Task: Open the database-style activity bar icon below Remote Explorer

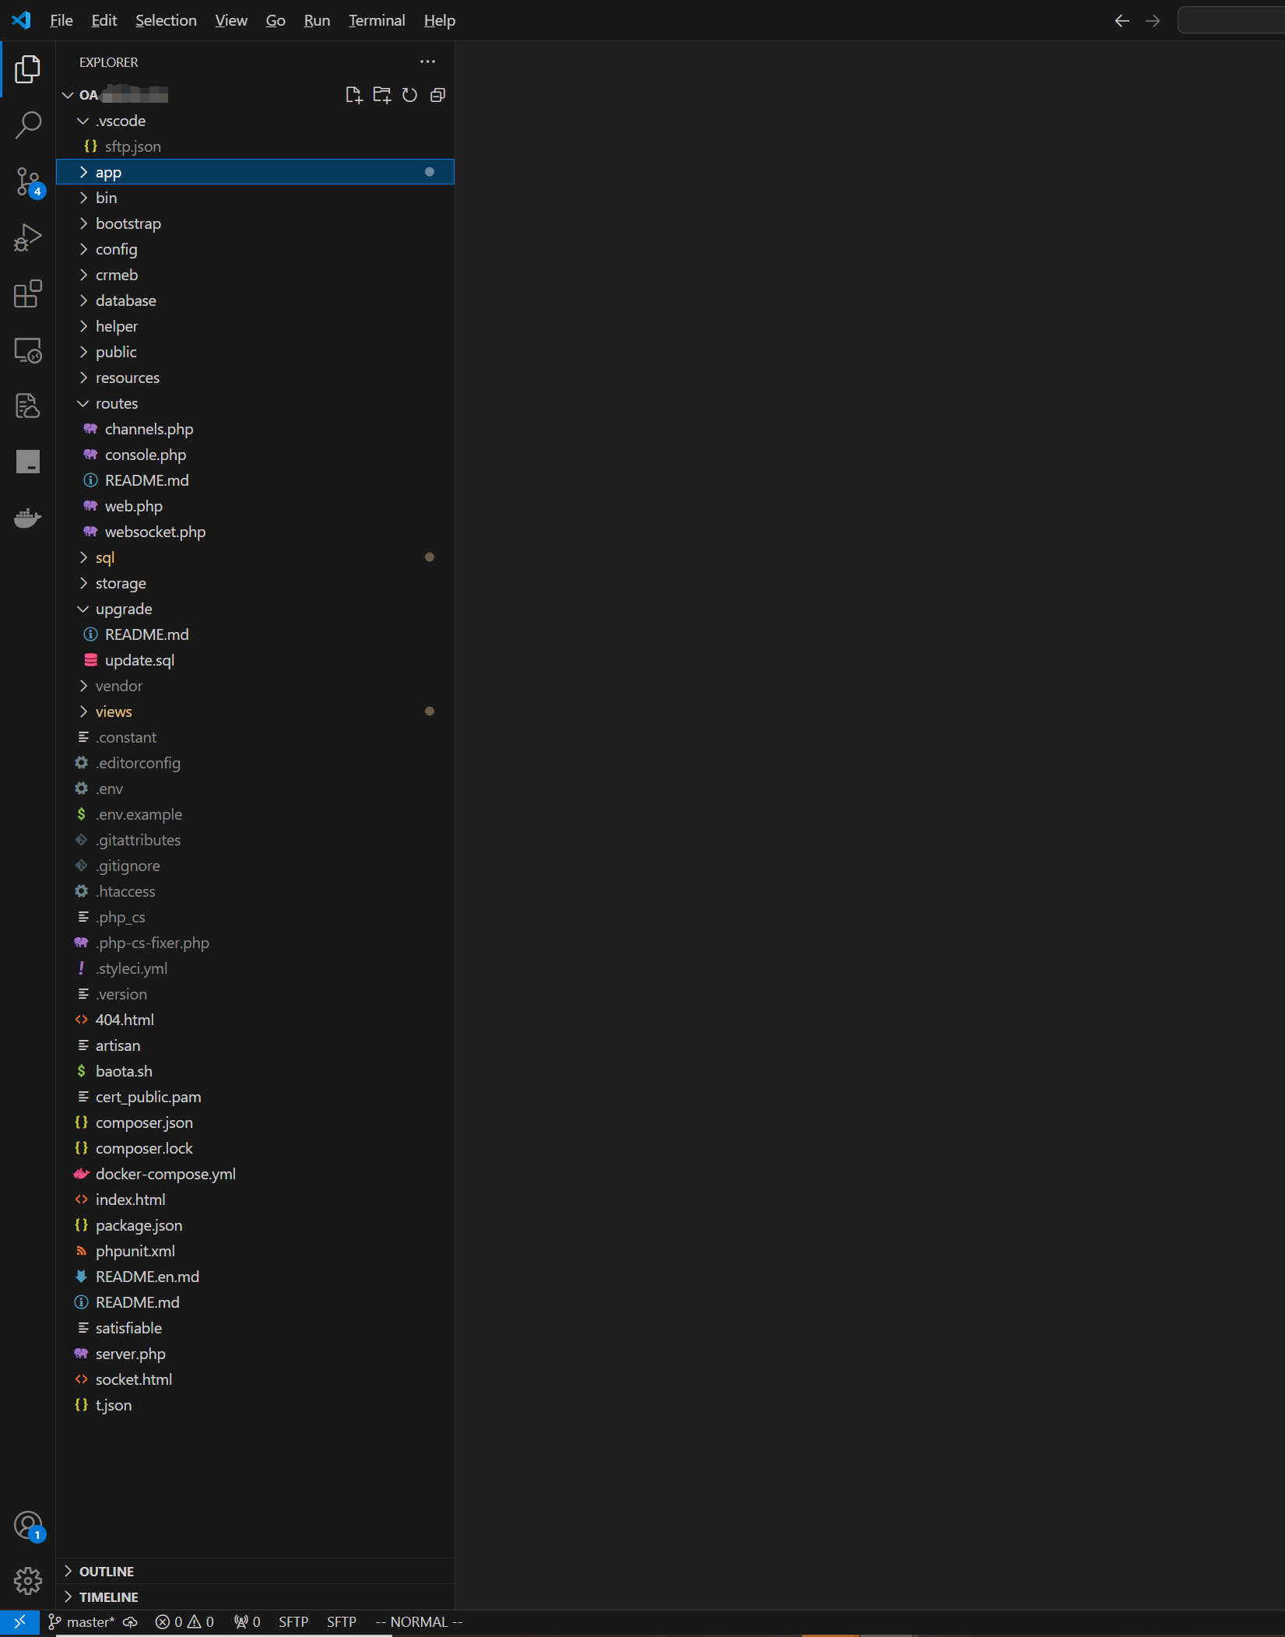Action: [x=28, y=406]
